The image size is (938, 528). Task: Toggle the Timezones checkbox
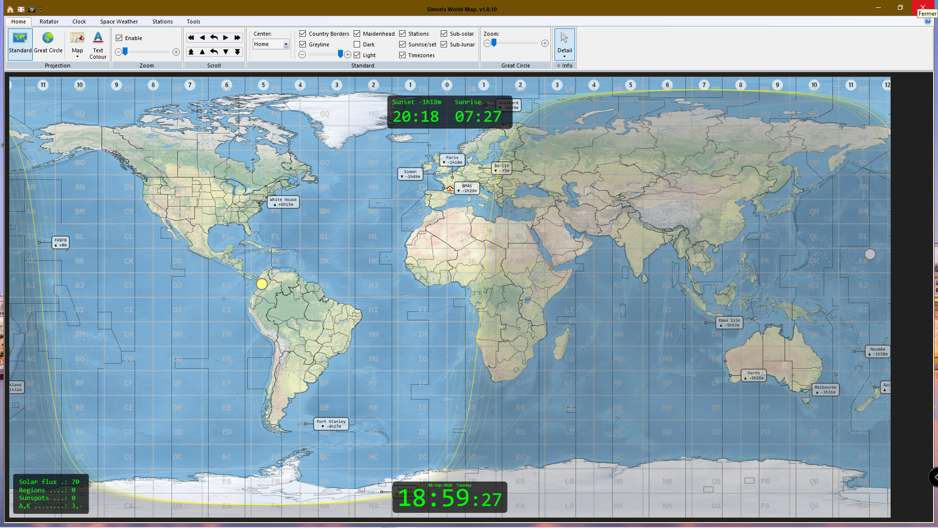(403, 55)
